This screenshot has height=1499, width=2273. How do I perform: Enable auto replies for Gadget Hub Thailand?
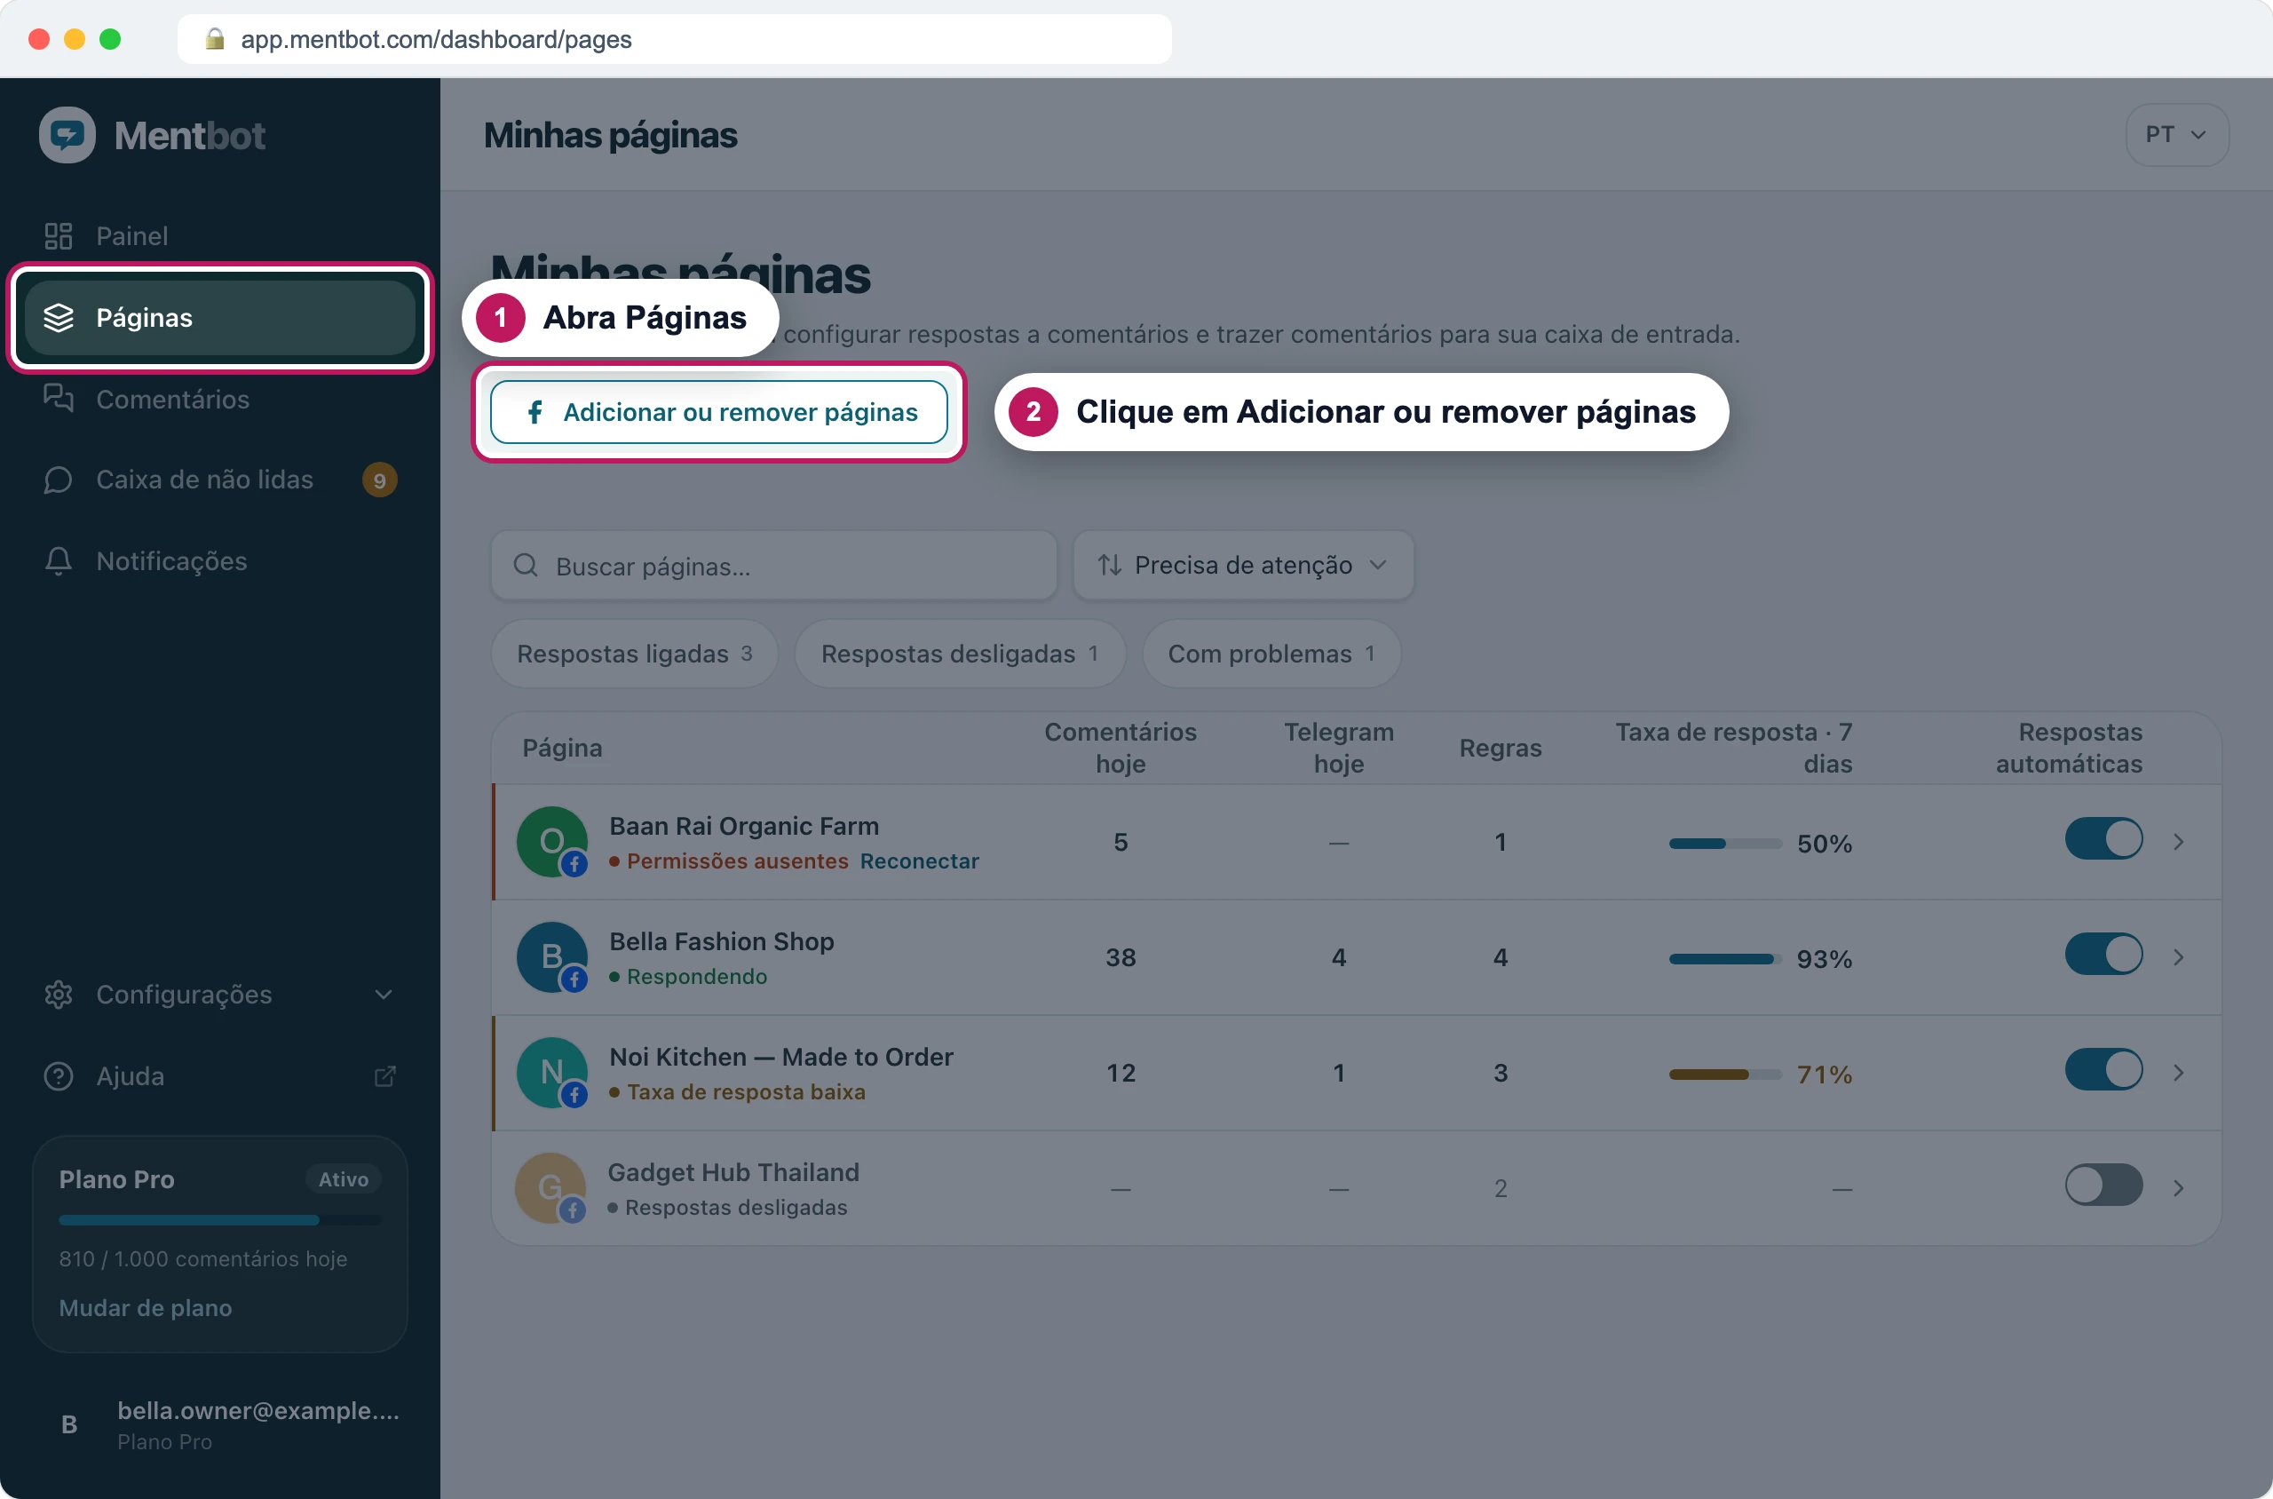[2103, 1186]
